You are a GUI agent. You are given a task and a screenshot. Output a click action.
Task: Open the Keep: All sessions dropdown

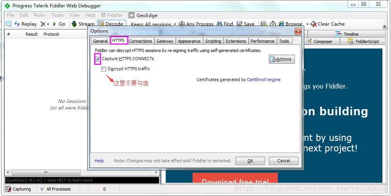pos(153,24)
